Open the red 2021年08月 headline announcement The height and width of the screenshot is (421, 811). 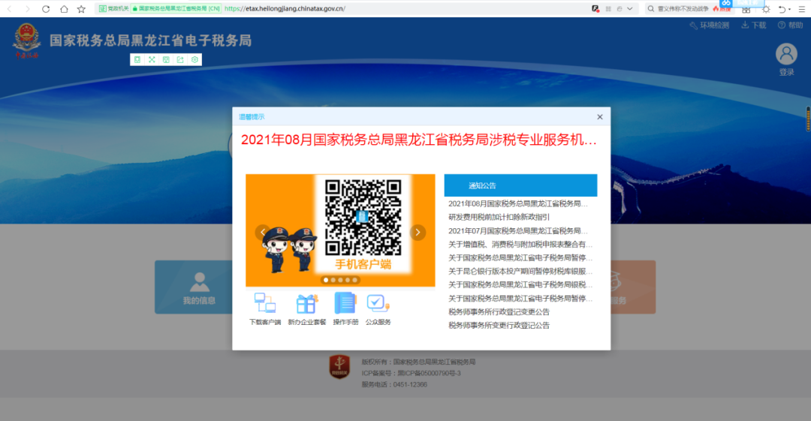419,140
